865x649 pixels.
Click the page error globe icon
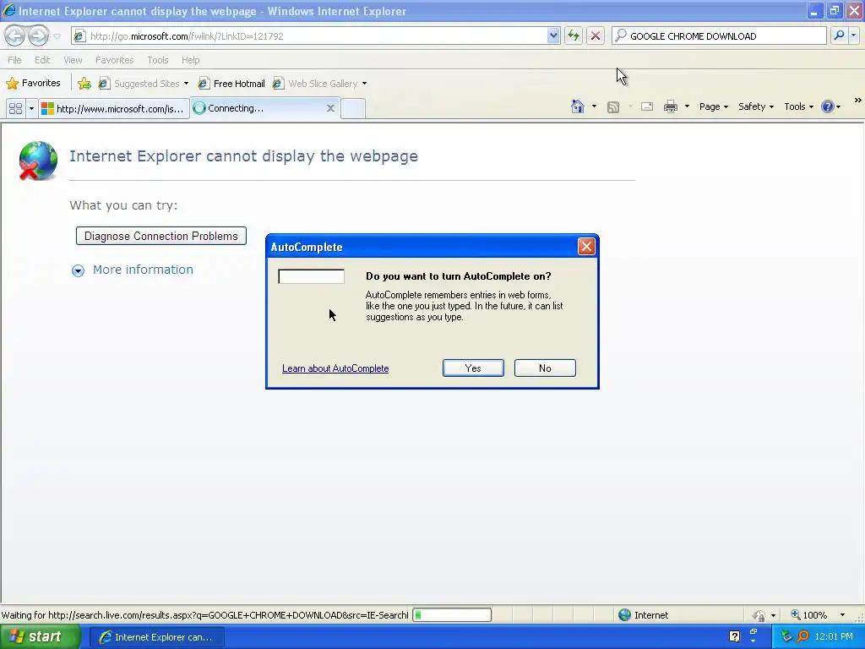38,161
